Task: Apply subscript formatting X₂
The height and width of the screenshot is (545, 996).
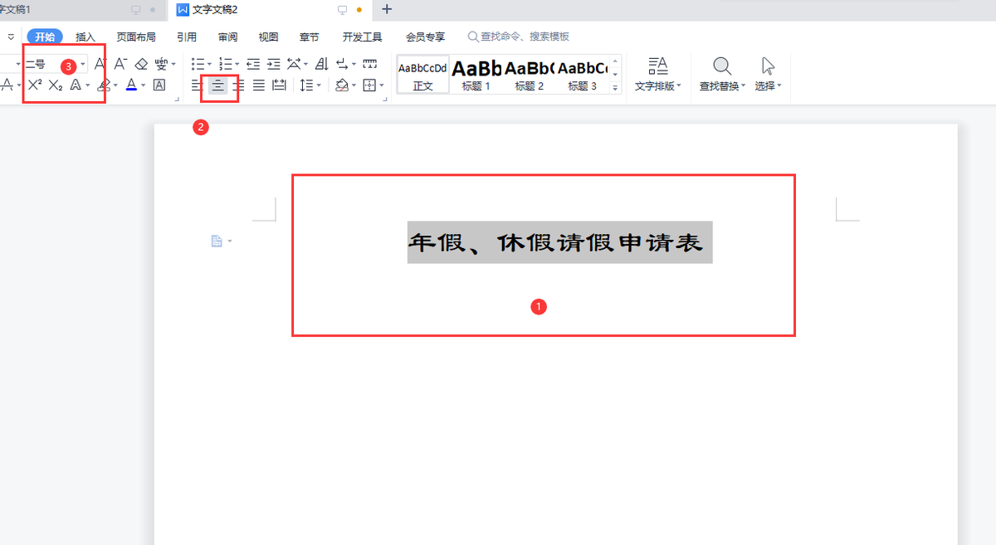Action: [55, 84]
